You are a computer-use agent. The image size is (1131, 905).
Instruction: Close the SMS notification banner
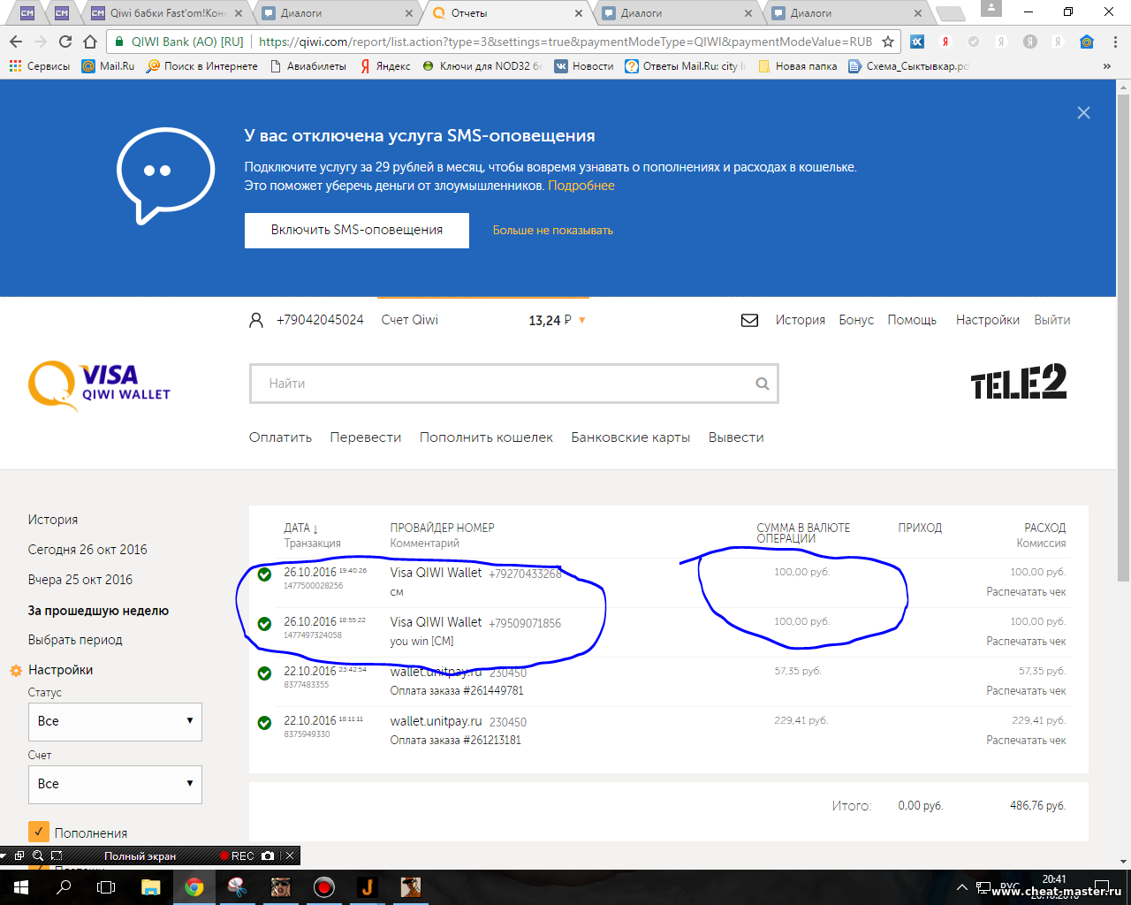[1083, 113]
